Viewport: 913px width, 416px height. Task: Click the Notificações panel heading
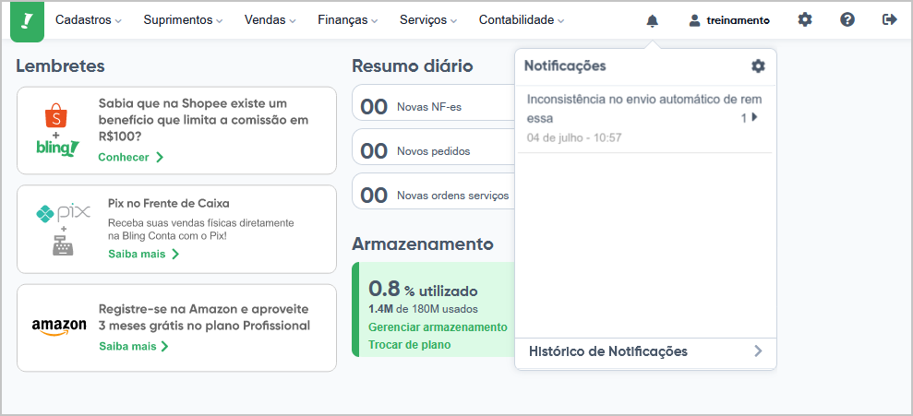point(565,65)
